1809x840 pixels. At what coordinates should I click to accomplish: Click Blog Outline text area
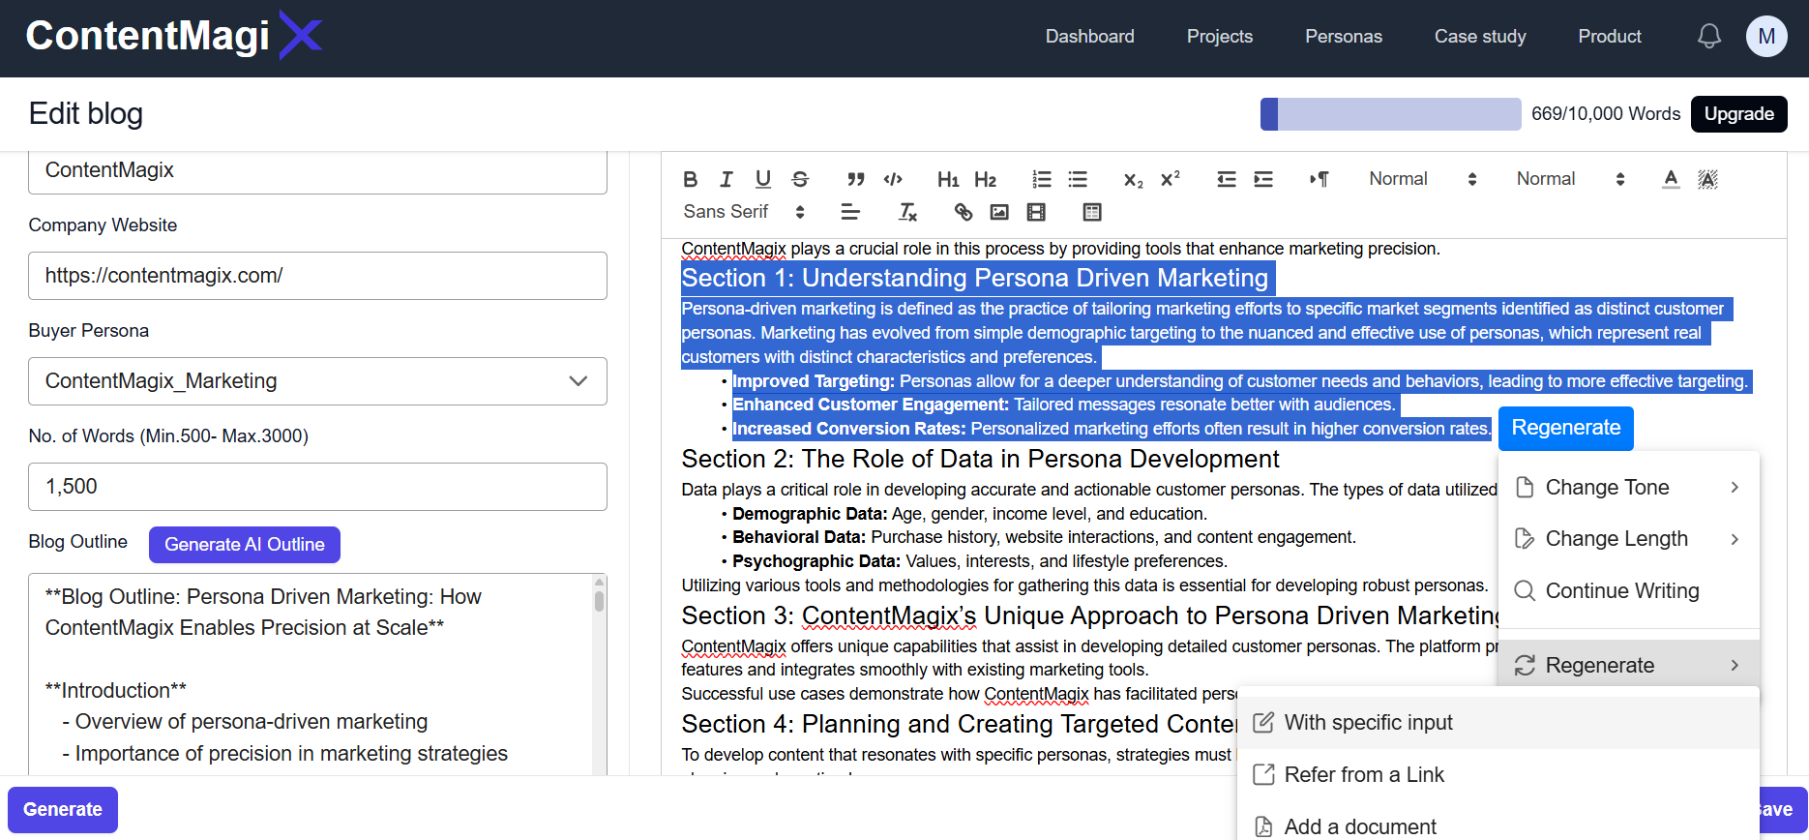(x=310, y=675)
